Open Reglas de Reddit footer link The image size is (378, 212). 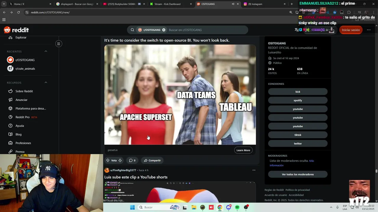point(274,190)
